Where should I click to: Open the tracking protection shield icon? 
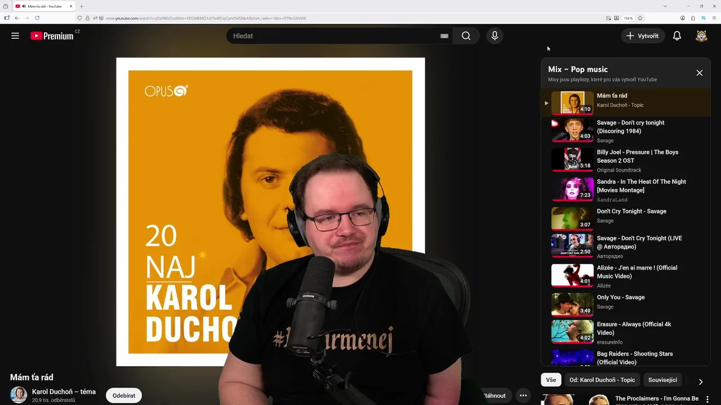[79, 18]
